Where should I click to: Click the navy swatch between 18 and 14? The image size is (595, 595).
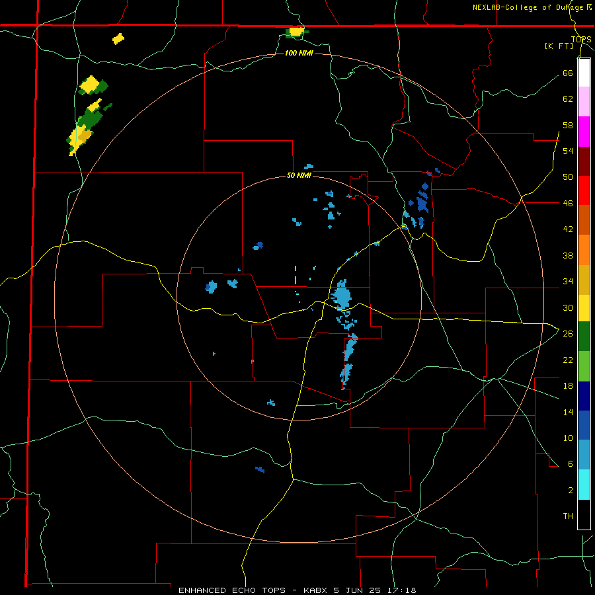584,396
